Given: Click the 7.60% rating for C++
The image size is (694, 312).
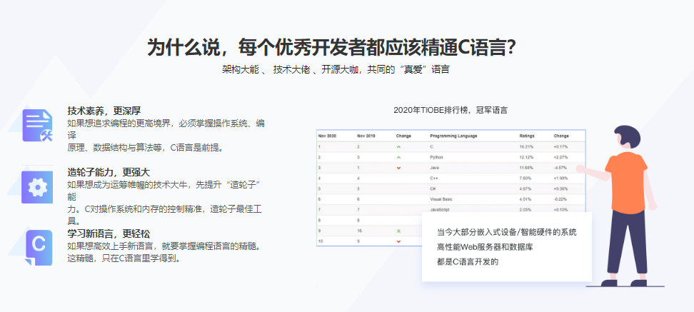Looking at the screenshot, I should coord(525,178).
